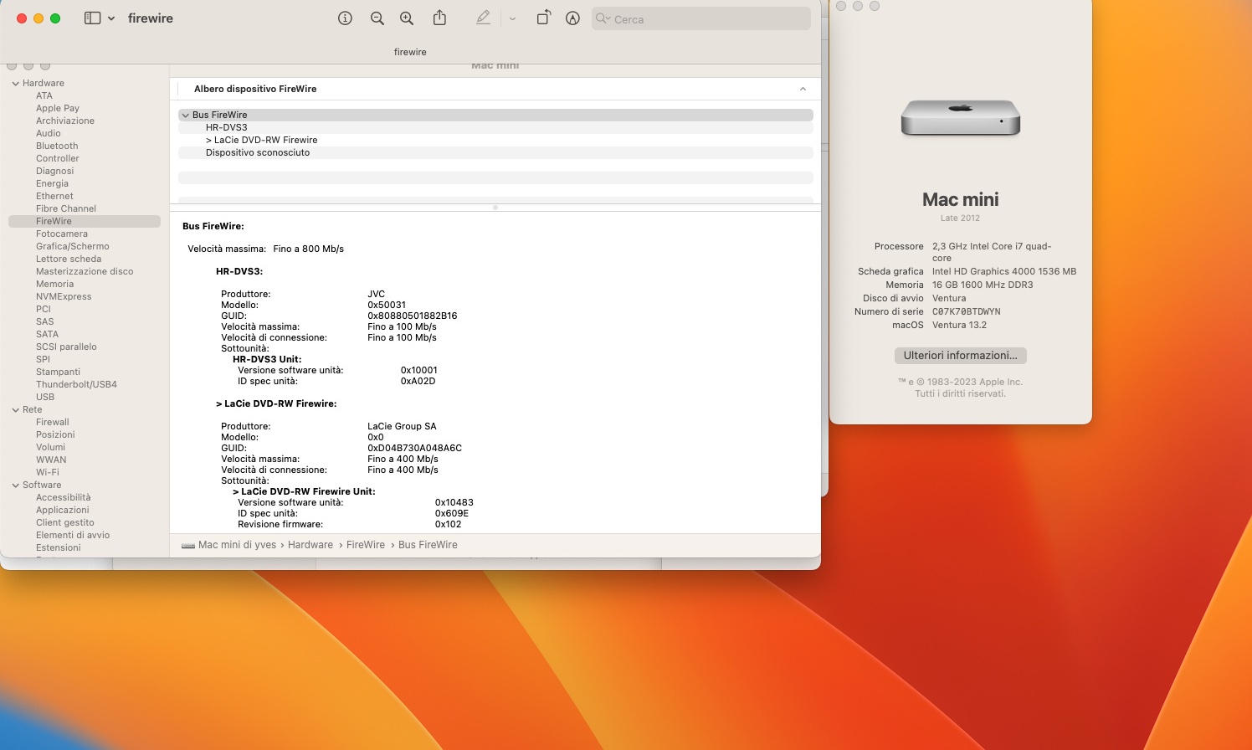Screen dimensions: 1252x750
Task: Select the LaCie DVD-RW Firewire tree row
Action: (x=495, y=141)
